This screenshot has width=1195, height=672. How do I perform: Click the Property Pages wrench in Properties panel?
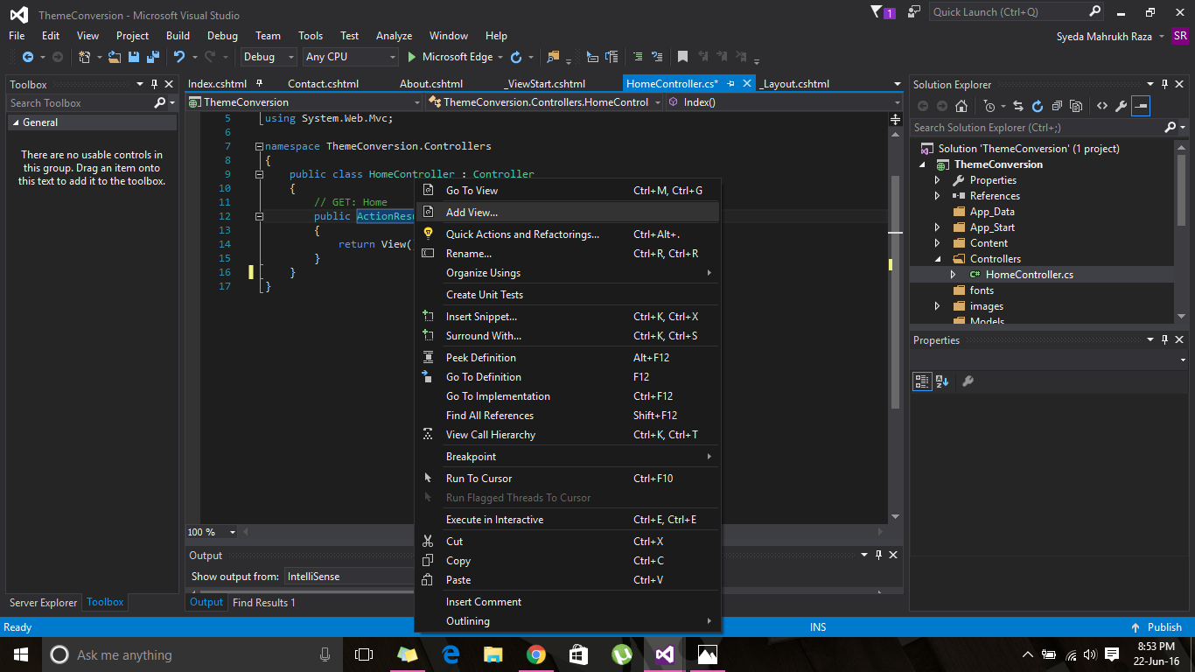coord(968,381)
